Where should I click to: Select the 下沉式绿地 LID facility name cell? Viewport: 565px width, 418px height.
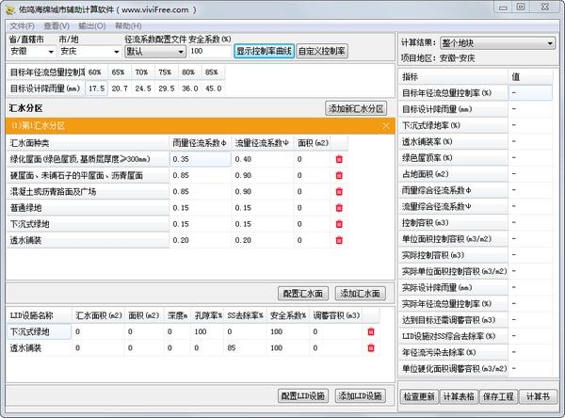pos(39,331)
